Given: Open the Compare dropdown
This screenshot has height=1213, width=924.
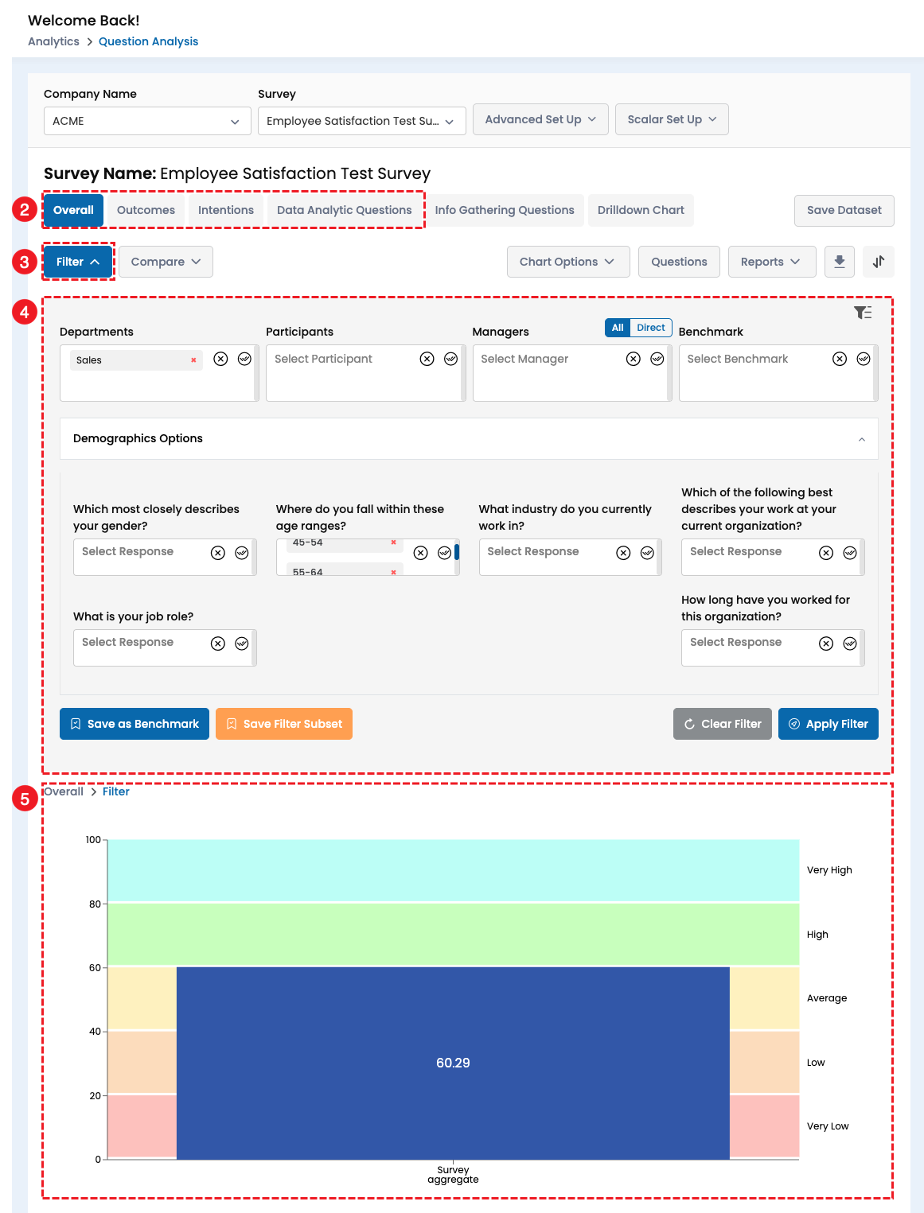Looking at the screenshot, I should (x=166, y=262).
